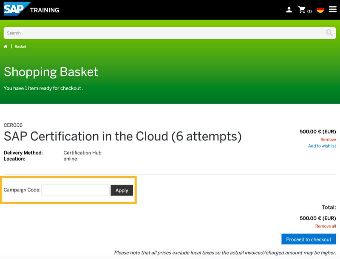Open the shopping cart icon
The image size is (340, 259).
coord(302,10)
